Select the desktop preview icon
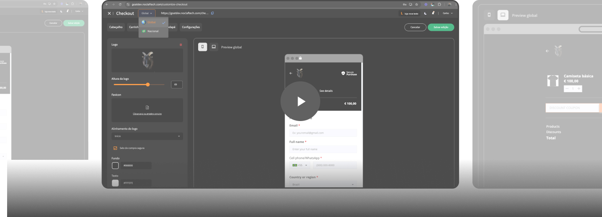602x217 pixels. (214, 47)
